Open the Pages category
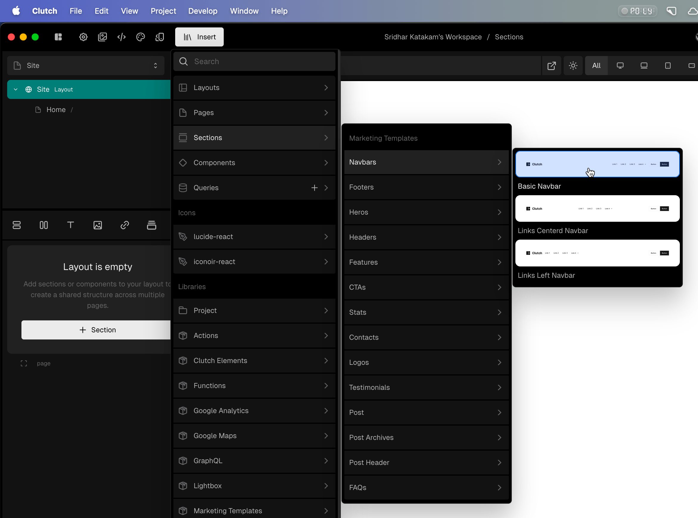The image size is (698, 518). [x=254, y=113]
